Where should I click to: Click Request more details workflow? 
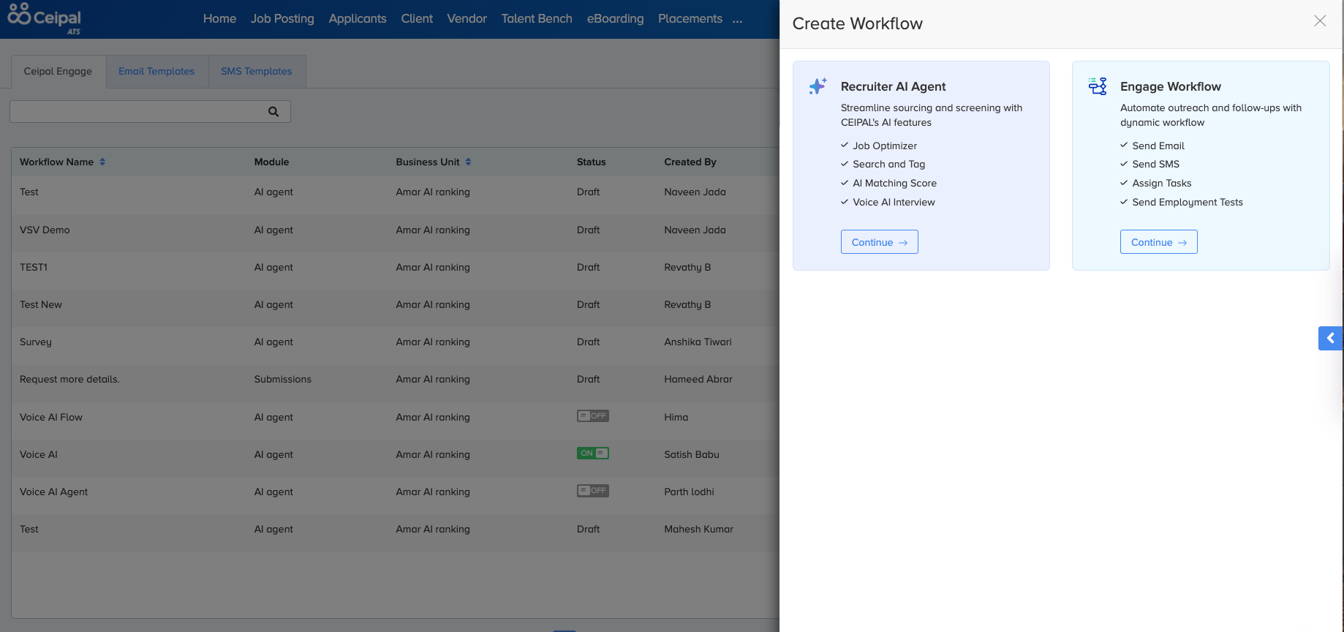[69, 379]
